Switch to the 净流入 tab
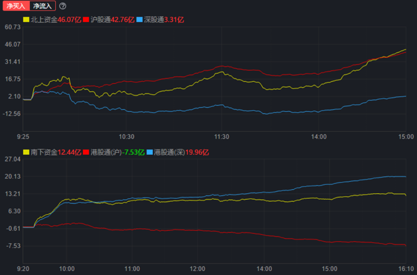Viewport: 417px width, 275px height. pos(43,6)
